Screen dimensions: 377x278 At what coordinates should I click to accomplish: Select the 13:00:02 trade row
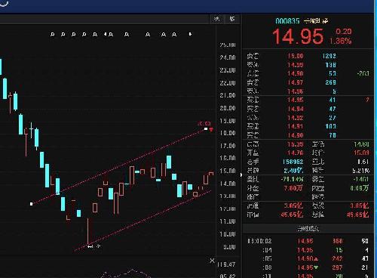[308, 241]
